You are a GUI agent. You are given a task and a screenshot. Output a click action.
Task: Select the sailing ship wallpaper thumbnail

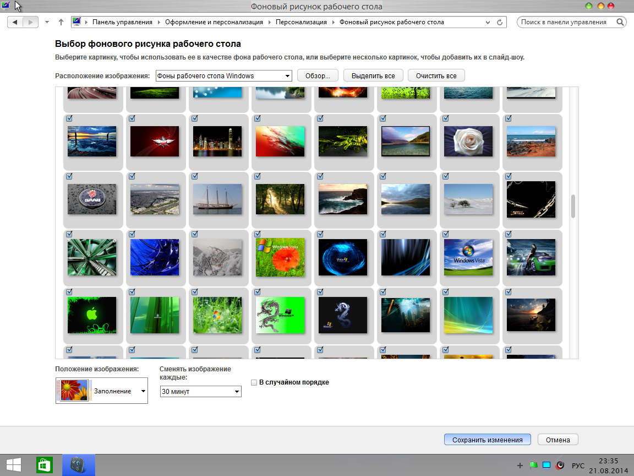pyautogui.click(x=217, y=199)
